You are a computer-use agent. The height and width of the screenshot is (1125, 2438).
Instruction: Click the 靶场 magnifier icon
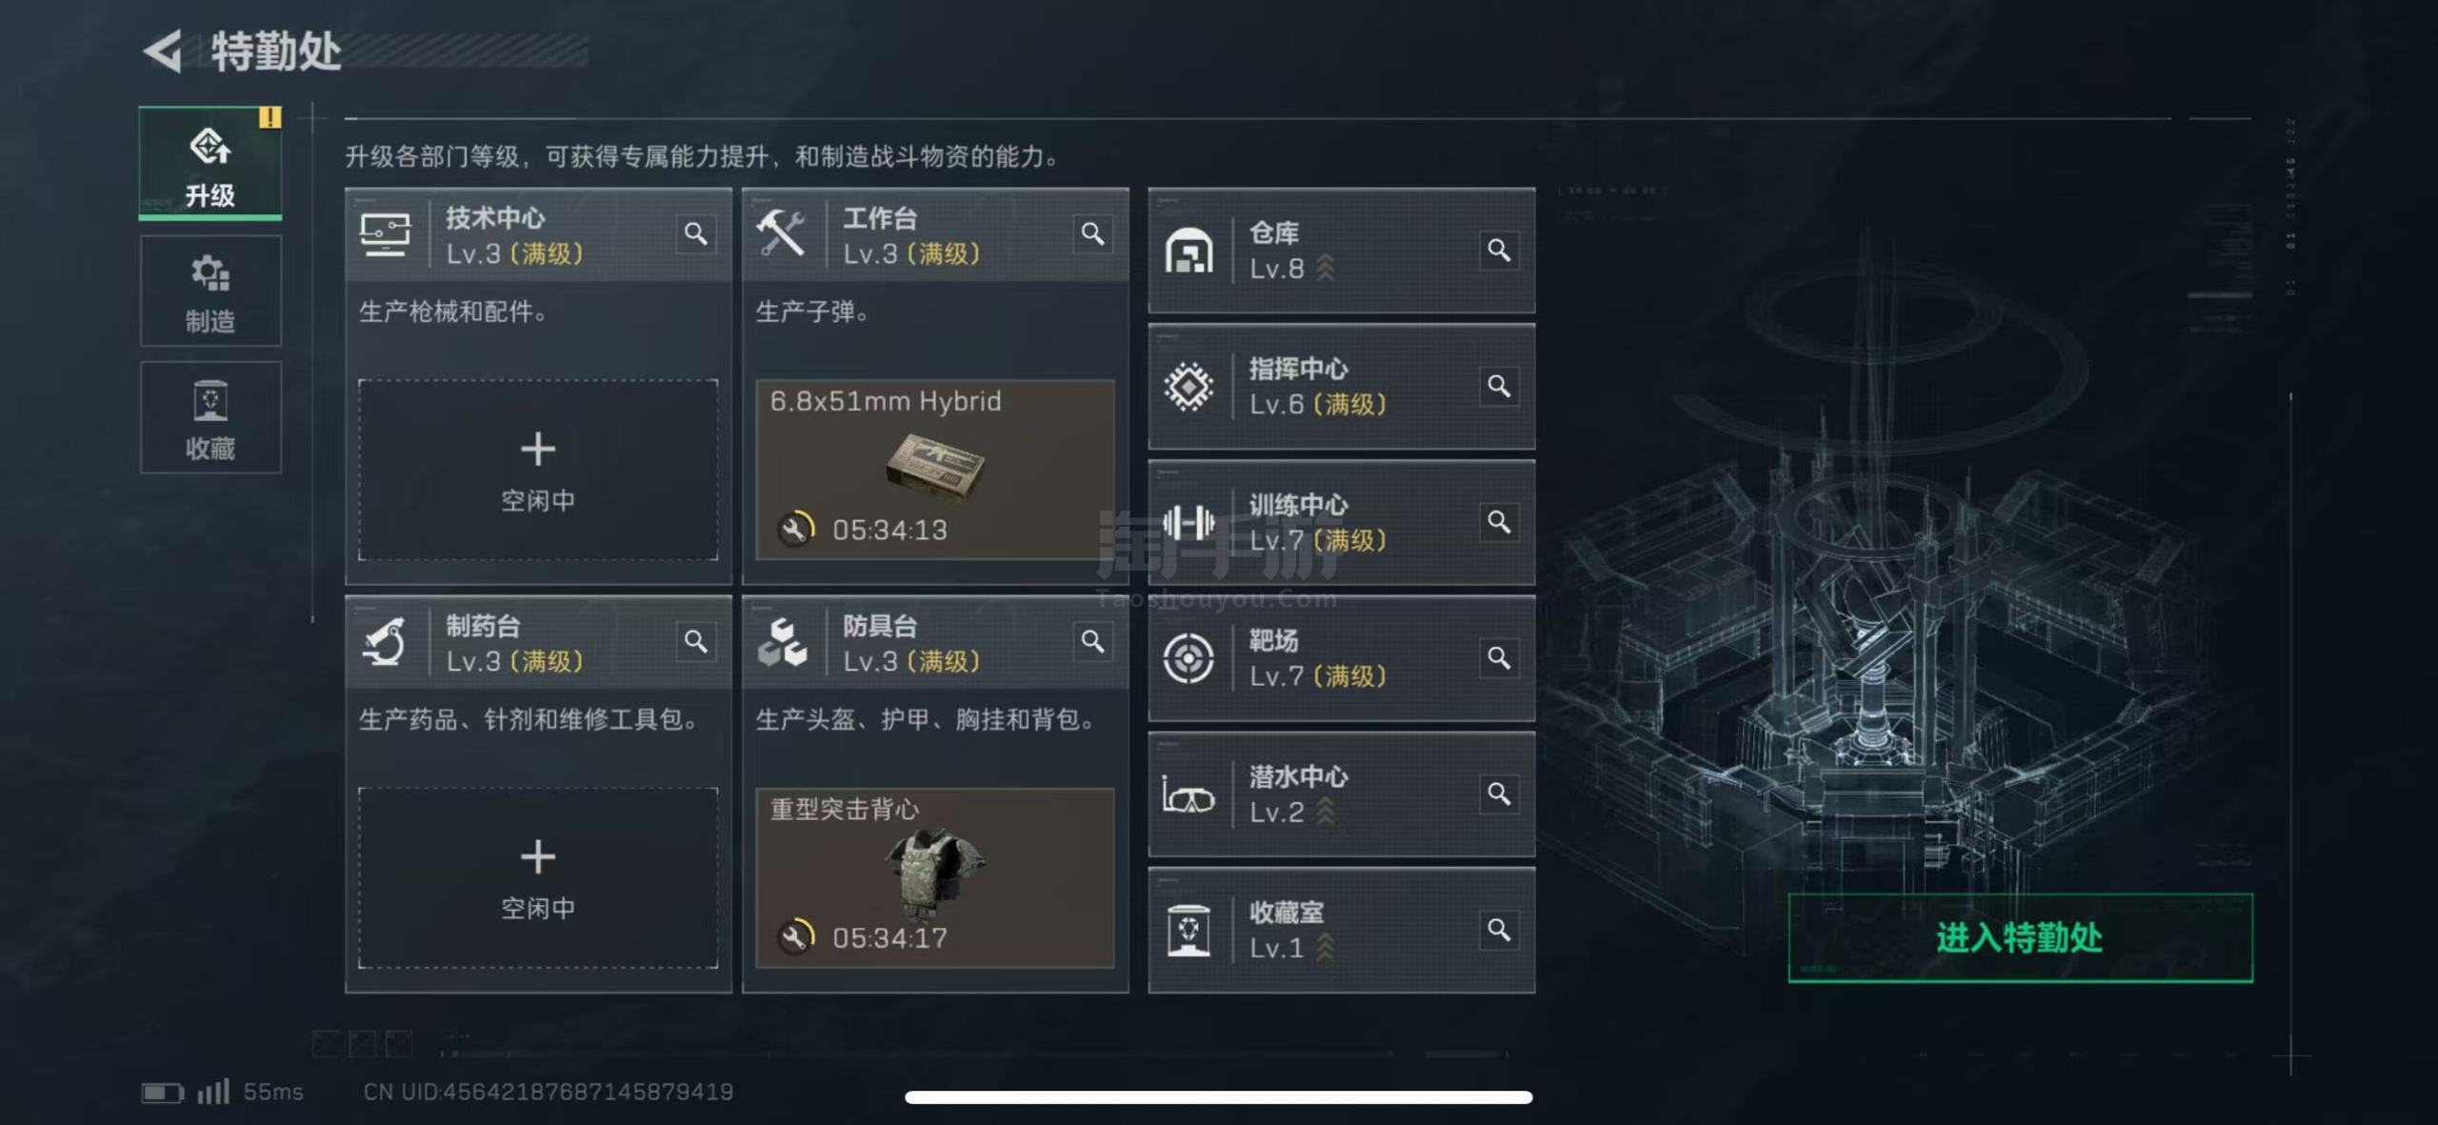1499,658
